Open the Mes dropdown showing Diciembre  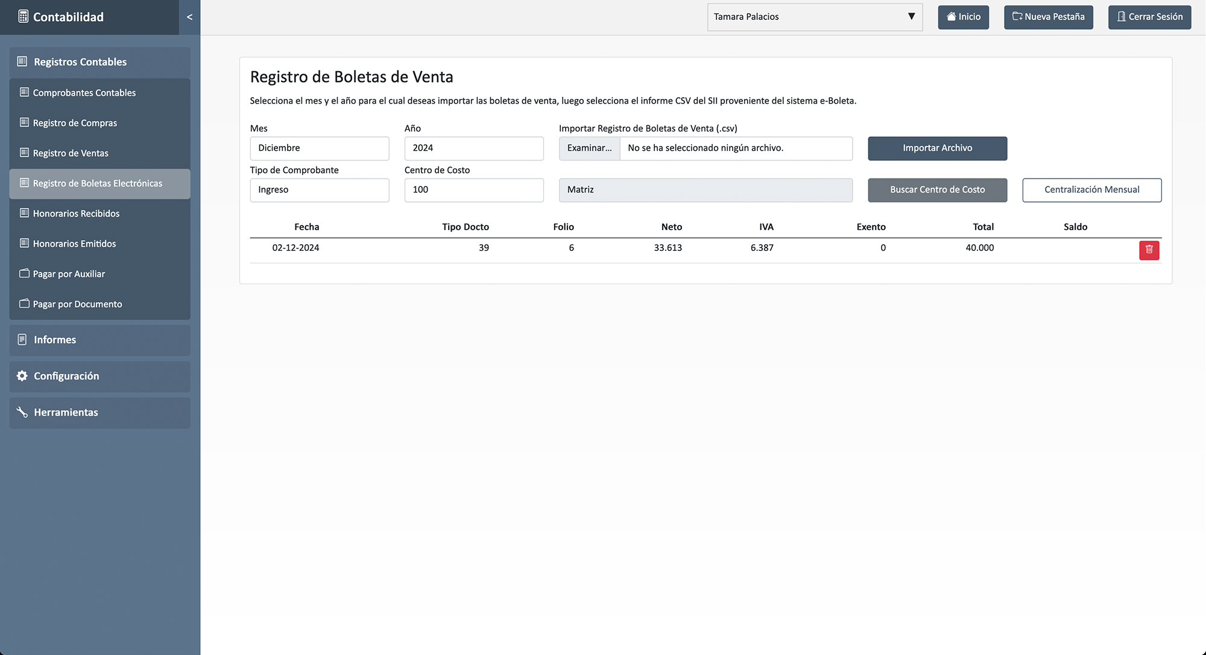[x=319, y=148]
